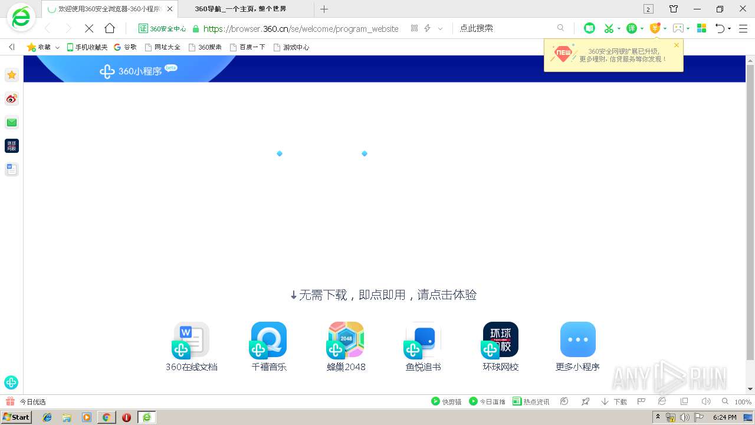The image size is (755, 425).
Task: Expand the address bar history dropdown
Action: point(440,28)
